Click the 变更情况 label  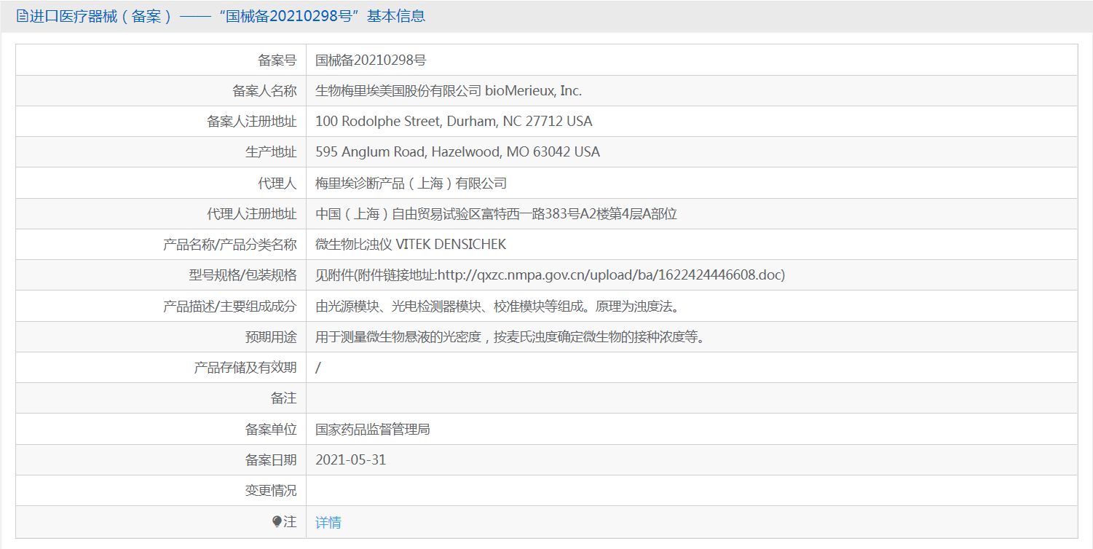[x=271, y=491]
